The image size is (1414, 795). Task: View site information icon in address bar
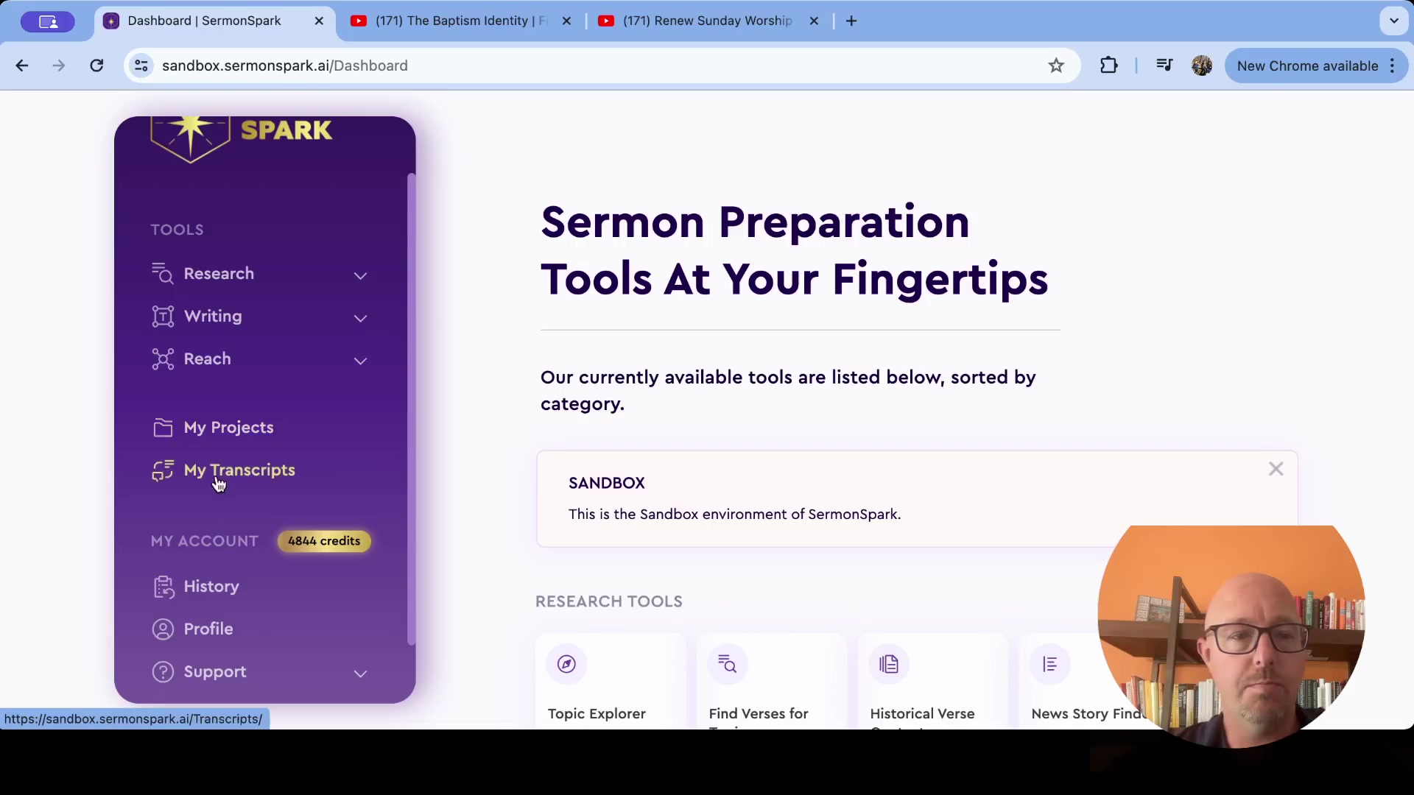coord(141,66)
